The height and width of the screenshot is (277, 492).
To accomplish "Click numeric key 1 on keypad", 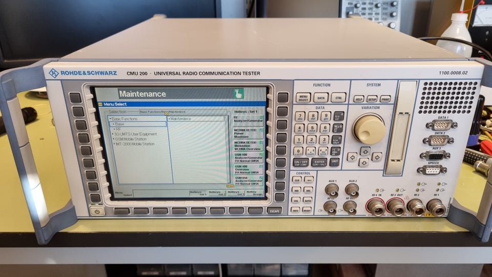I will (298, 140).
